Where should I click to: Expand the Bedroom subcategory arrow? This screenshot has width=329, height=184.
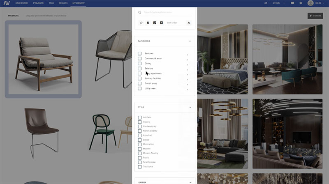[187, 55]
